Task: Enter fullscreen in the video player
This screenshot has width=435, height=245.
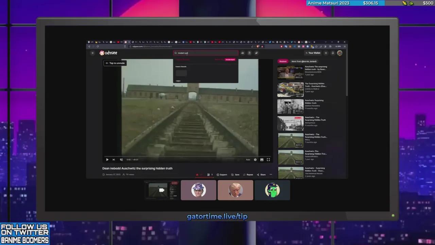Action: pyautogui.click(x=268, y=160)
